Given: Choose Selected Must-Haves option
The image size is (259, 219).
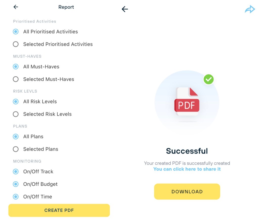Looking at the screenshot, I should (16, 79).
